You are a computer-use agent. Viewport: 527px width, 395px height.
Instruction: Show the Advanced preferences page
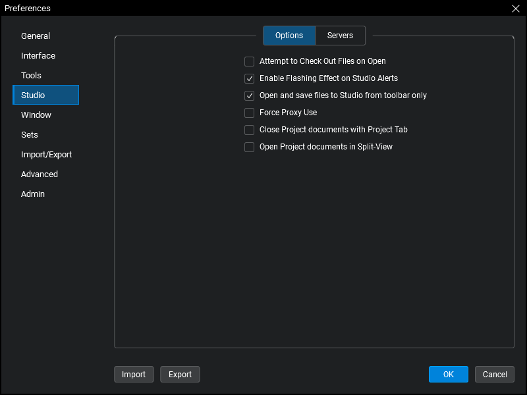pos(40,174)
